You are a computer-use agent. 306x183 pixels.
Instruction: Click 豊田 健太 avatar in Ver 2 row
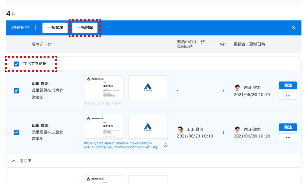[x=237, y=88]
